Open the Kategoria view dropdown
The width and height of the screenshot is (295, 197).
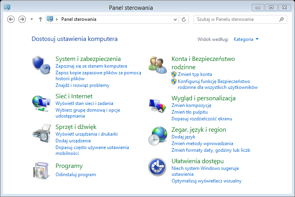pos(246,39)
